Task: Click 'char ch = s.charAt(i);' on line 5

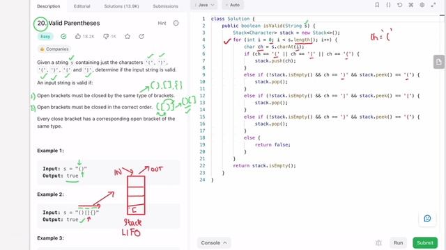Action: (274, 47)
